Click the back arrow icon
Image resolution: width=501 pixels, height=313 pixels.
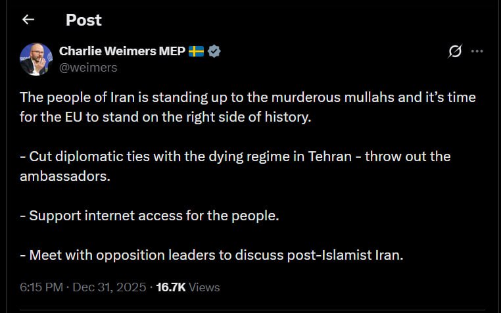tap(28, 20)
